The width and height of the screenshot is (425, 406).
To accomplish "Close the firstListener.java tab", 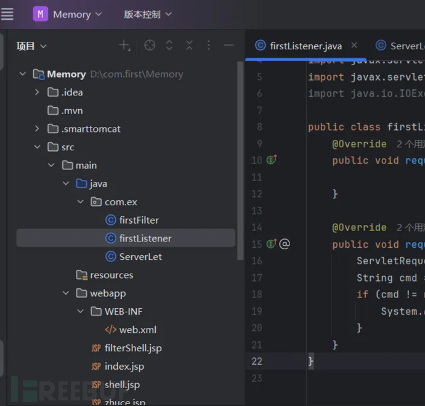I will [354, 46].
